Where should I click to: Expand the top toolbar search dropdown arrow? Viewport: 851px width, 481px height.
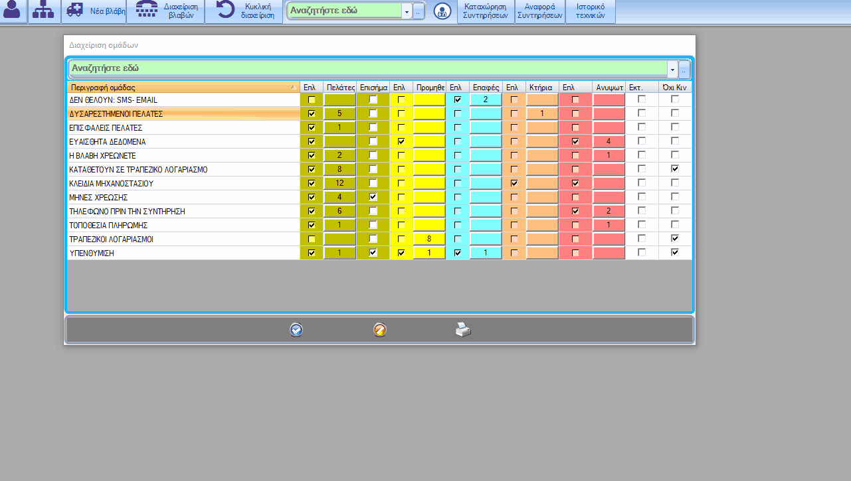pyautogui.click(x=406, y=12)
